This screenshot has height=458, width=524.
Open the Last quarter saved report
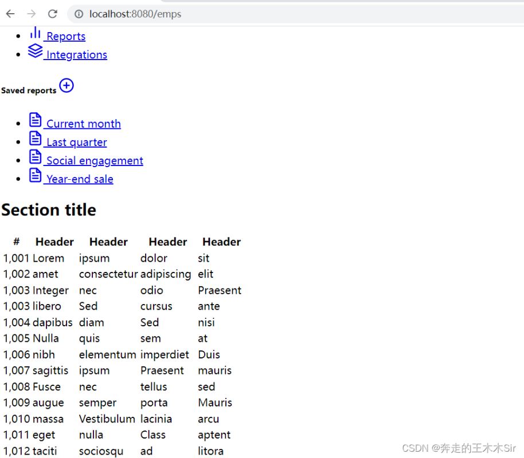tap(77, 143)
